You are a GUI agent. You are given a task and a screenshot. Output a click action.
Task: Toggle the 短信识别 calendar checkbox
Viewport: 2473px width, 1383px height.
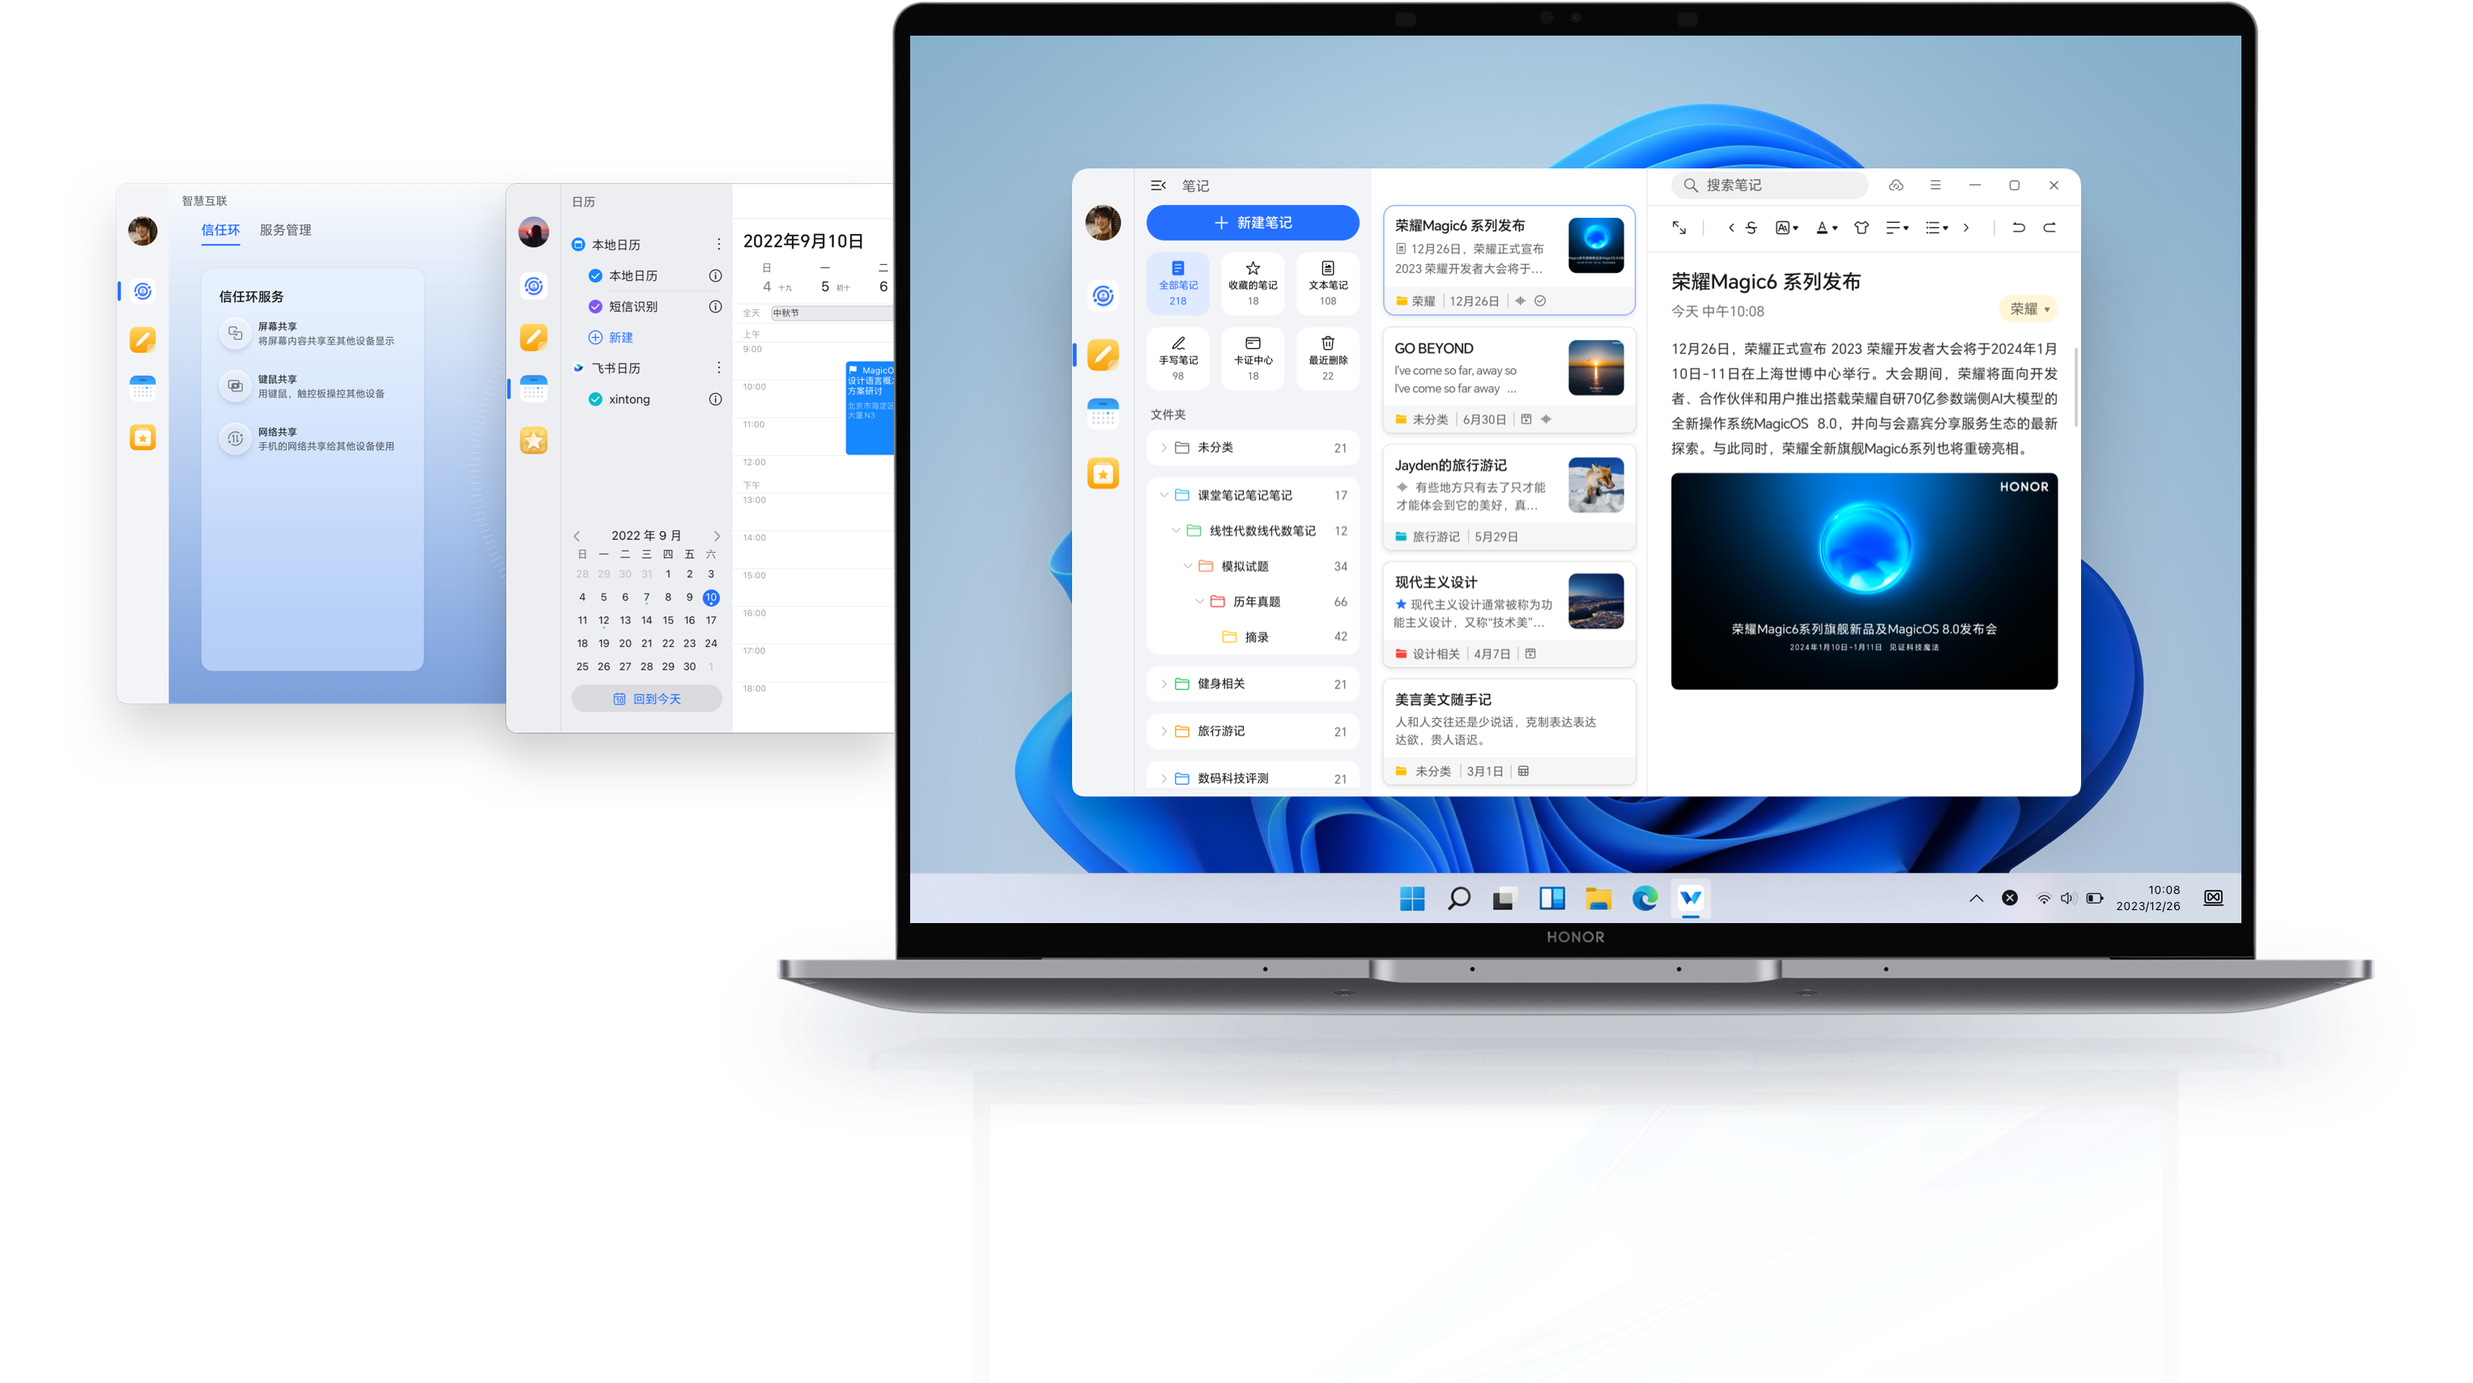(x=595, y=306)
